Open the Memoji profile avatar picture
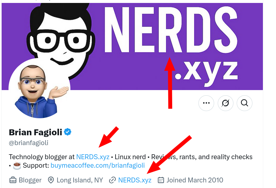Image resolution: width=276 pixels, height=188 pixels. [x=39, y=90]
